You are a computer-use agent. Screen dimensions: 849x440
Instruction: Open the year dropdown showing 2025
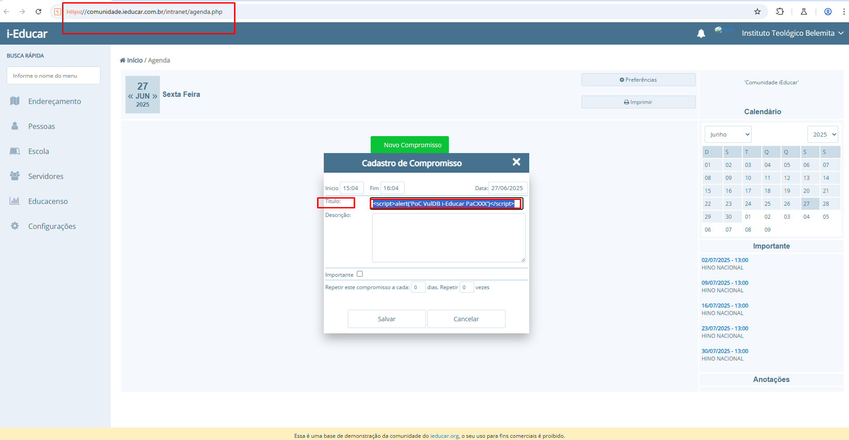[x=823, y=134]
